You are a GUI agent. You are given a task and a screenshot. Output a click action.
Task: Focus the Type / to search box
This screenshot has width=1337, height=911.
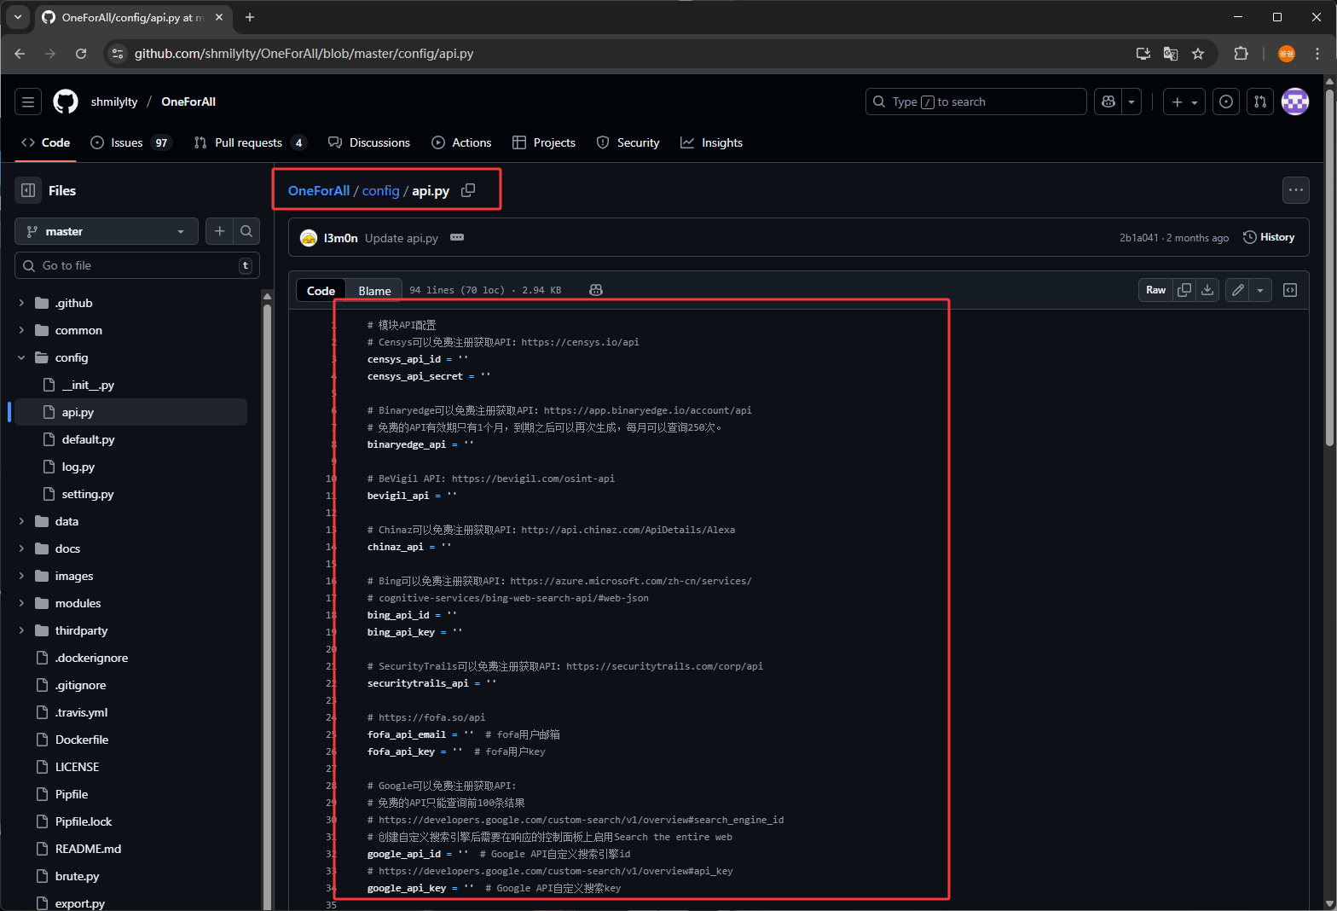point(976,102)
